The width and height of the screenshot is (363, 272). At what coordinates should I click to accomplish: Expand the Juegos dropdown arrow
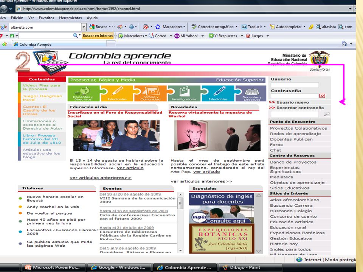click(x=268, y=36)
